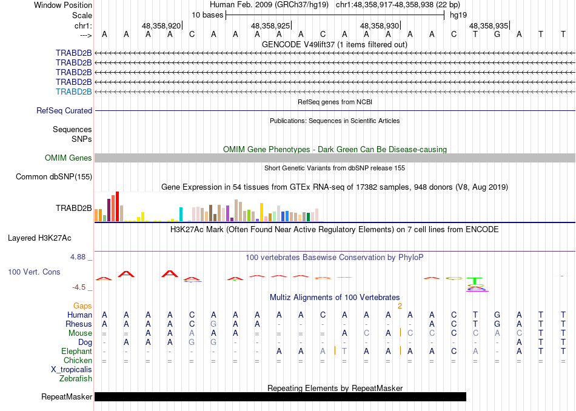Image resolution: width=576 pixels, height=411 pixels.
Task: Click the tall green T conservation logo letter
Action: [475, 281]
